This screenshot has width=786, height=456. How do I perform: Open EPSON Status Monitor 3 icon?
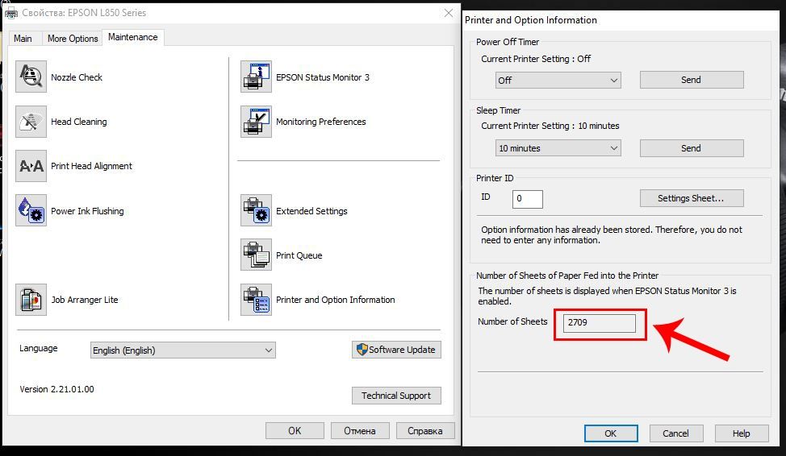(x=256, y=77)
